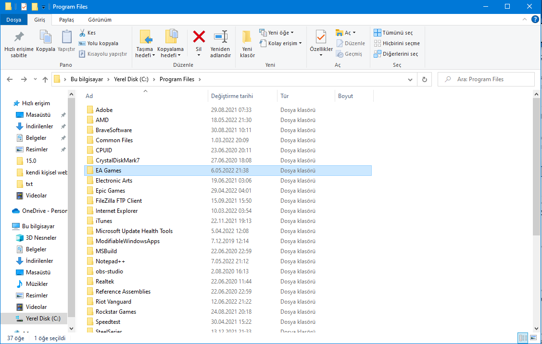Image resolution: width=542 pixels, height=344 pixels.
Task: Click the title bar properties checkmark icon
Action: tap(24, 7)
